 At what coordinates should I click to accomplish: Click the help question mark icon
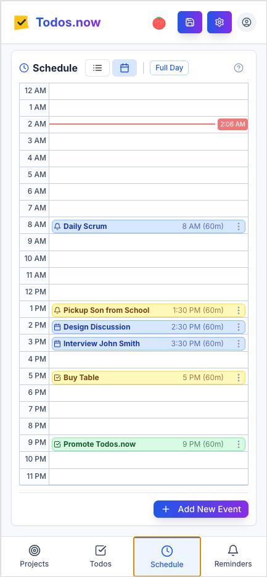coord(239,68)
